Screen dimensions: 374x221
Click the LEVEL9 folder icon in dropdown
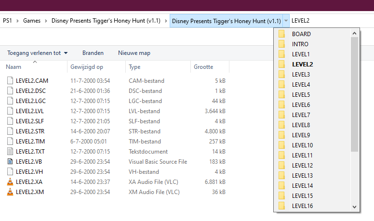point(281,135)
